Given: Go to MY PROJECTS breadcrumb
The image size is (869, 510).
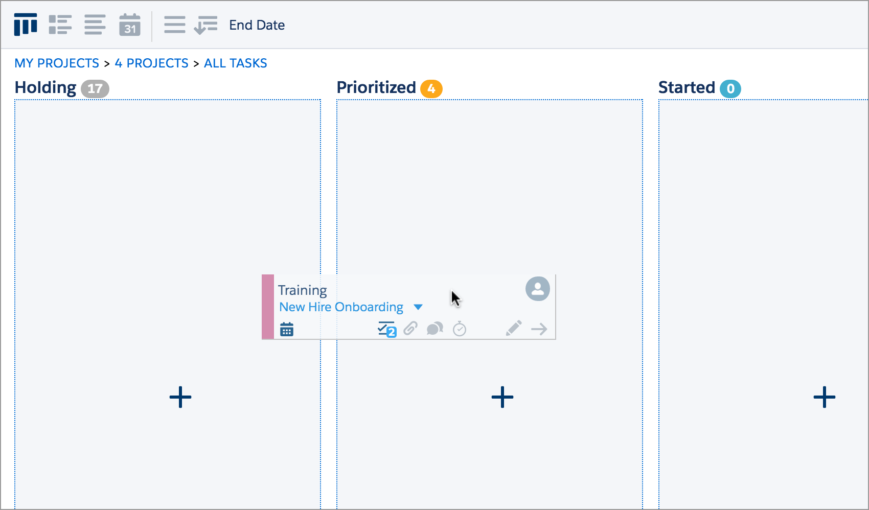Looking at the screenshot, I should [x=57, y=63].
